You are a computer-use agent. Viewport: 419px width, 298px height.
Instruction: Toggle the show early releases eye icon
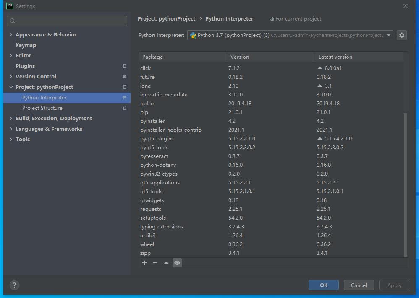[177, 263]
